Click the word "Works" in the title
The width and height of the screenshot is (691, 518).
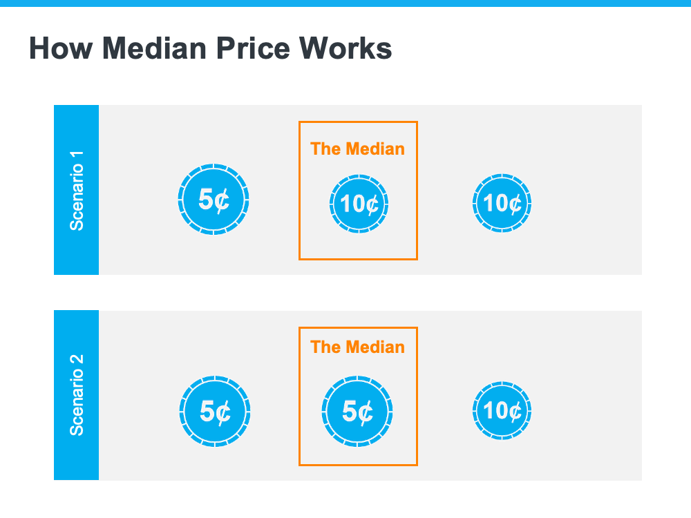pos(352,49)
